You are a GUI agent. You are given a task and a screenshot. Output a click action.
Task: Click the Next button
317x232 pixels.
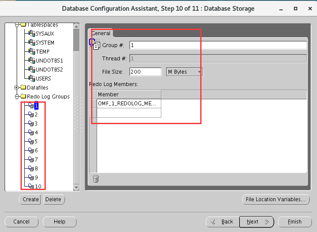[x=256, y=222]
